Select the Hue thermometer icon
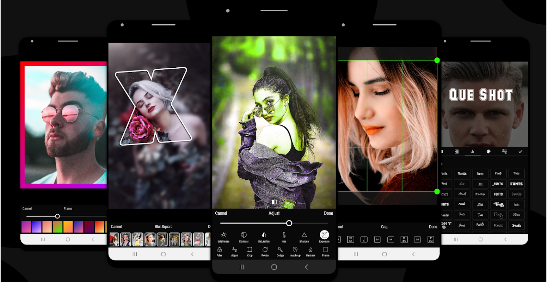This screenshot has height=282, width=547. click(284, 235)
